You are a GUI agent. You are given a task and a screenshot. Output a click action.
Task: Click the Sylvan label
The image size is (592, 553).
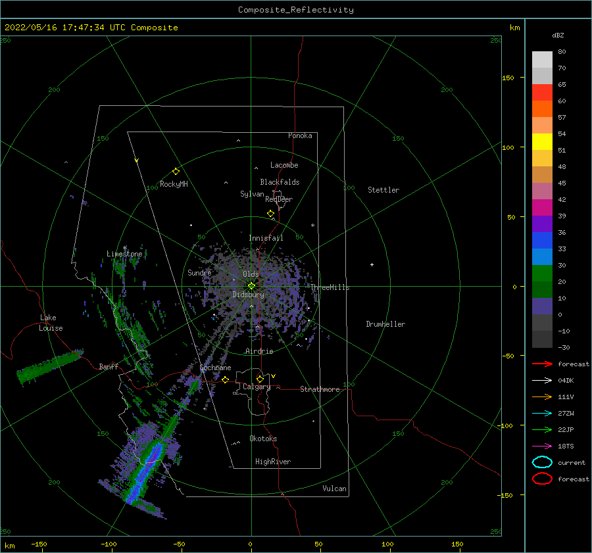[252, 194]
